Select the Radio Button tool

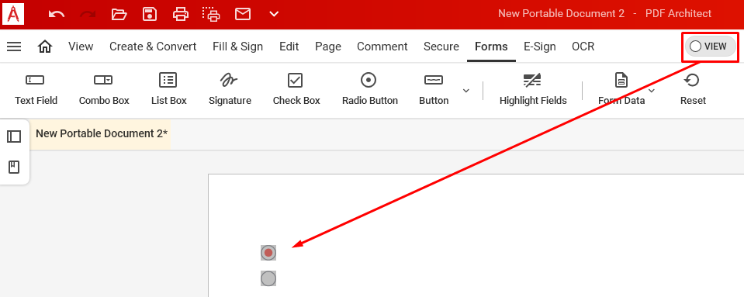coord(369,89)
